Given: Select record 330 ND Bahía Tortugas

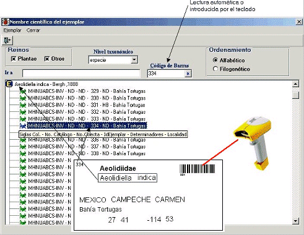Looking at the screenshot, I should pyautogui.click(x=87, y=98).
